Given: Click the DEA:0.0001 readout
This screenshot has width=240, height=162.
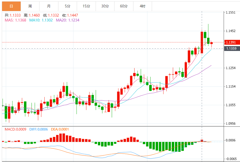Looking at the screenshot, I should [x=60, y=129].
